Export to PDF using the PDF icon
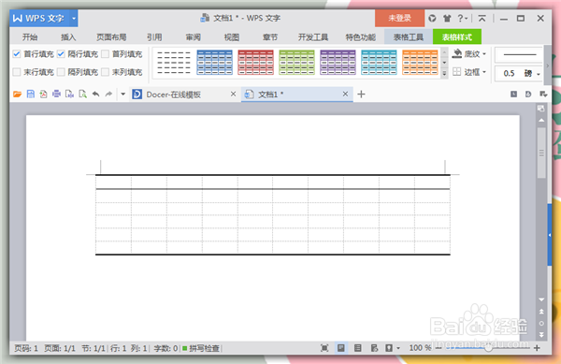Image resolution: width=561 pixels, height=364 pixels. click(43, 95)
